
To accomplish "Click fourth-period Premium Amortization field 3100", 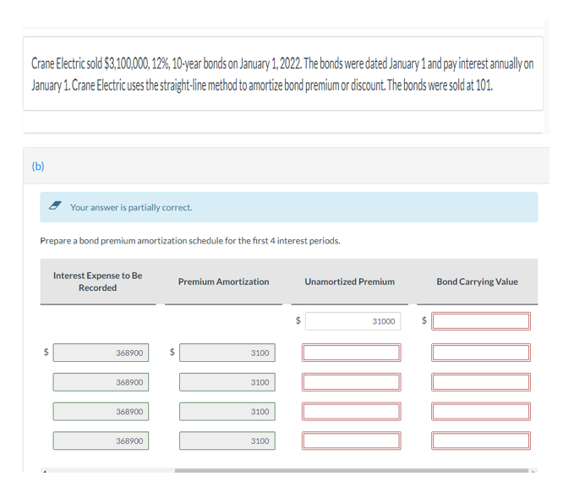I will [227, 441].
